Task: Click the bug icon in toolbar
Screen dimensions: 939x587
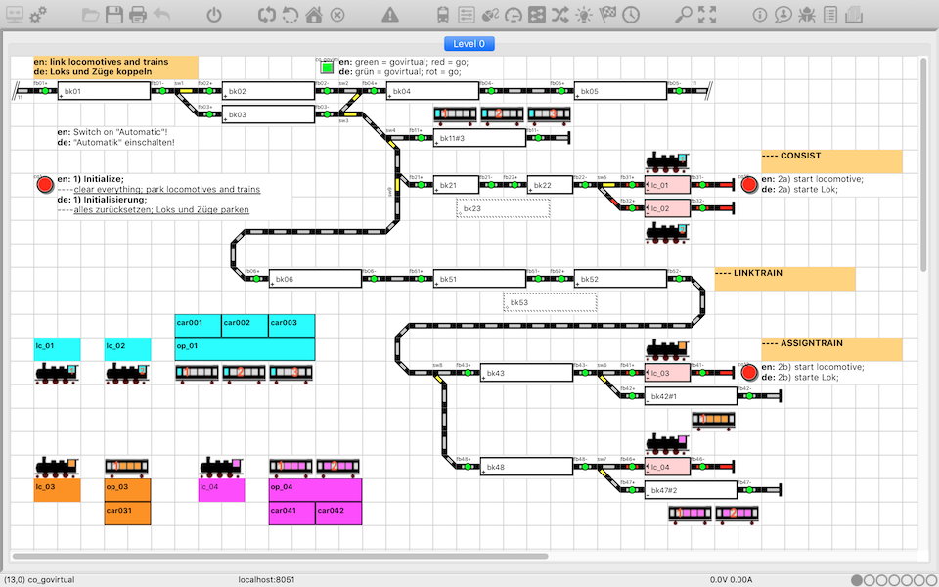Action: tap(807, 15)
